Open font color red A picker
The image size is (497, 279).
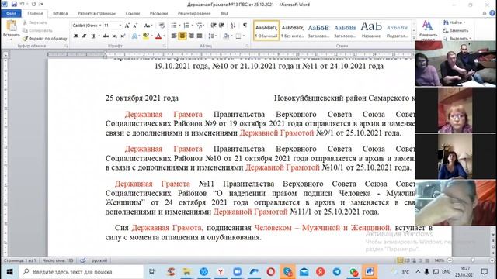(158, 36)
